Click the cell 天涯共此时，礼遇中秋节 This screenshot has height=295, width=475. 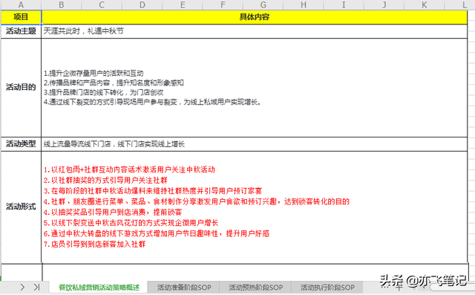click(255, 31)
